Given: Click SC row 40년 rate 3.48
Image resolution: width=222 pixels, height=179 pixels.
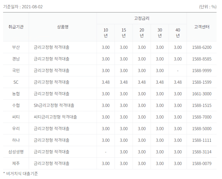Looking at the screenshot, I should click(178, 82).
